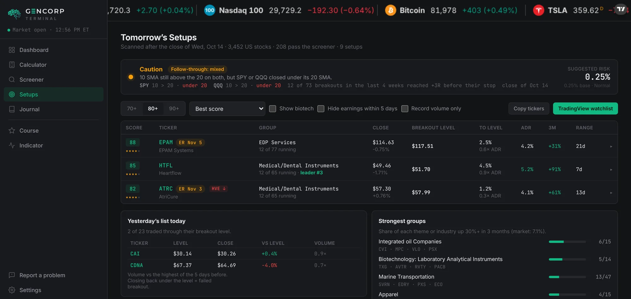Enable the Show biotech checkbox

[x=273, y=109]
